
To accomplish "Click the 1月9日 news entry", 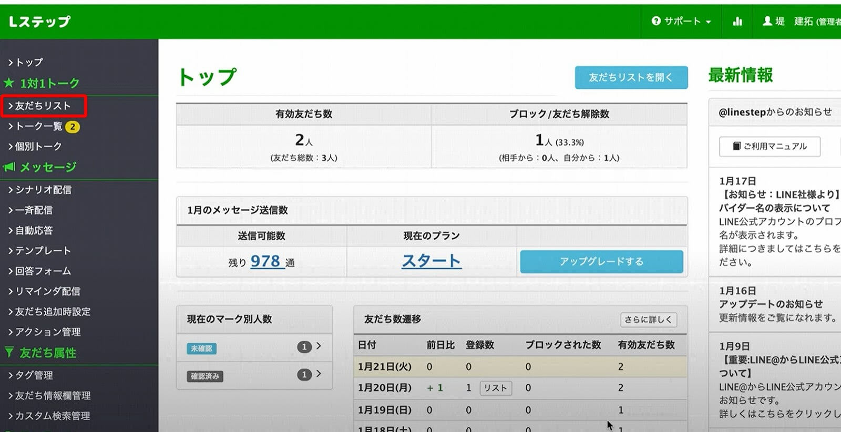I will tap(780, 379).
